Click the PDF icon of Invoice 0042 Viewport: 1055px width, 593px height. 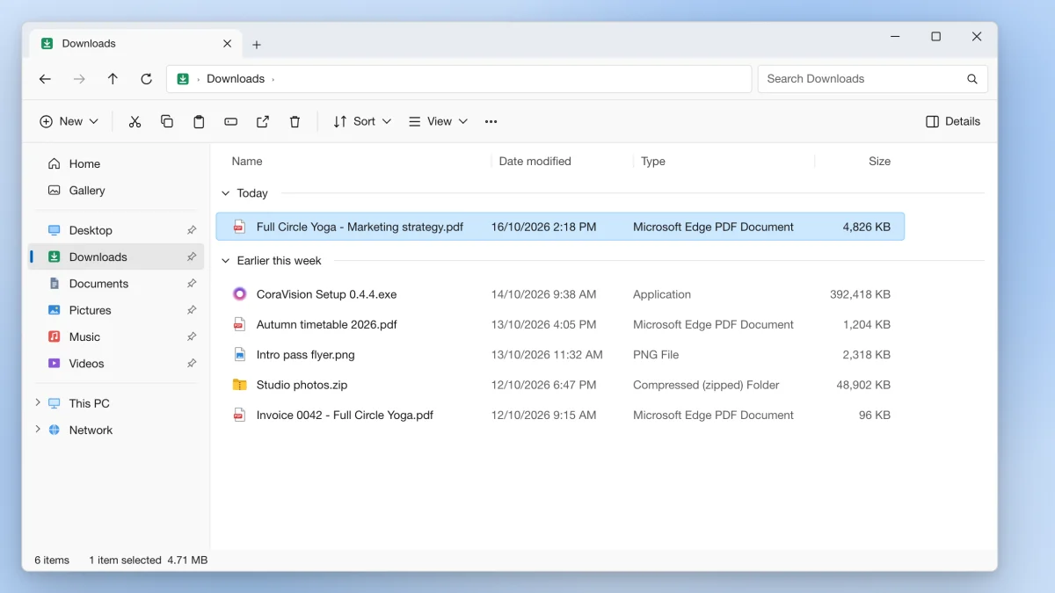239,415
